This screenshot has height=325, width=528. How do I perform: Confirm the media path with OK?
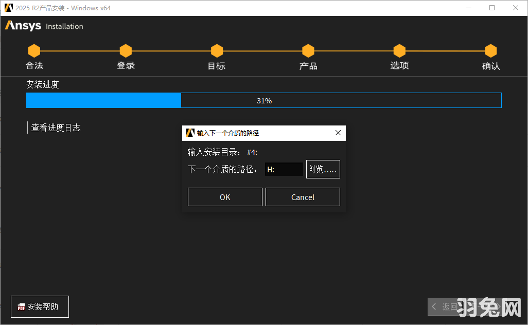coord(225,196)
